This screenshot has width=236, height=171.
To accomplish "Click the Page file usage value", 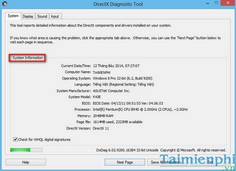I will (118, 122).
